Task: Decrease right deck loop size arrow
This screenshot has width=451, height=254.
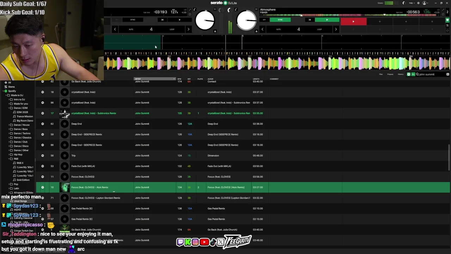Action: point(262,29)
